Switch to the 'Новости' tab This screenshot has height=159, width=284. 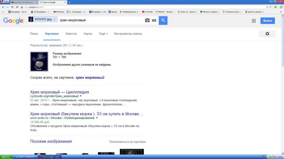tap(71, 34)
